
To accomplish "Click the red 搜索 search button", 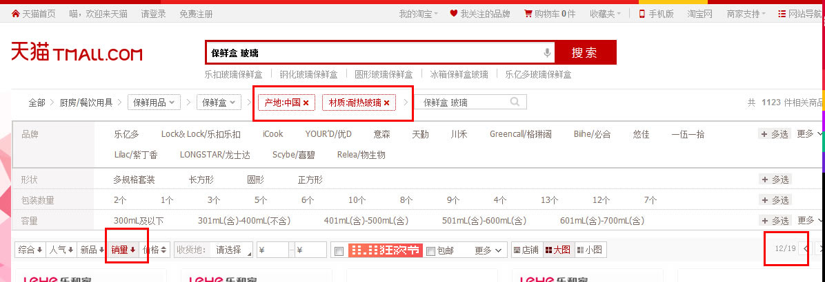I will click(584, 52).
